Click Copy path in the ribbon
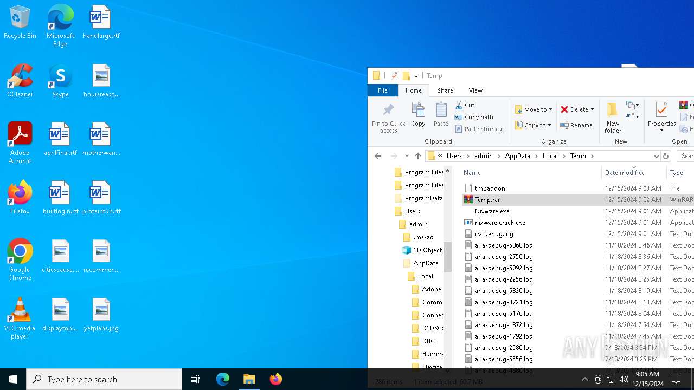 (474, 117)
